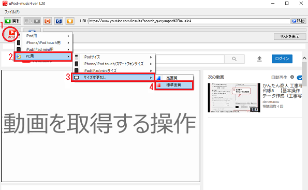Click the YouTube search input box

coord(189,59)
